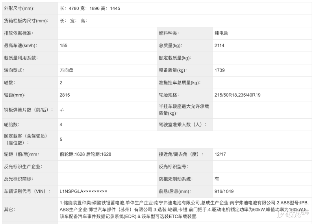The height and width of the screenshot is (224, 315).
Task: Click the approach/departure angle value 12/17
Action: click(220, 154)
